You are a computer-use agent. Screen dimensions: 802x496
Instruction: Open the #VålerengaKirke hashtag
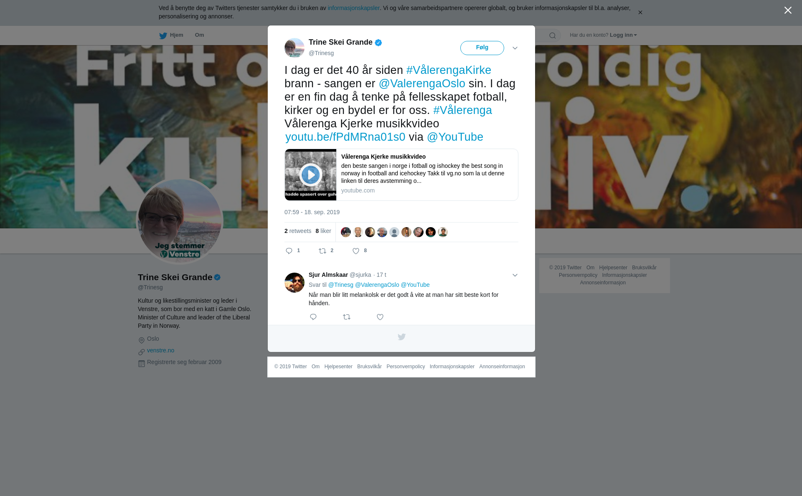click(x=449, y=70)
